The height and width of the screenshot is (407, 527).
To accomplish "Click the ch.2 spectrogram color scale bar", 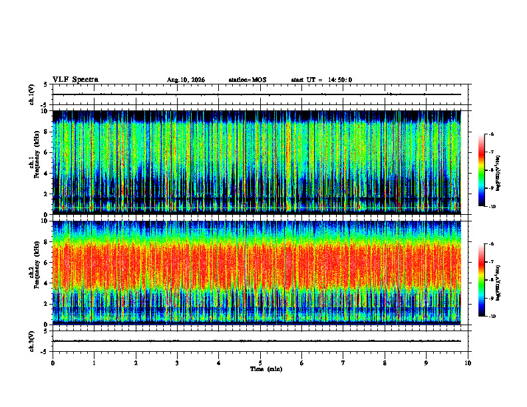I will (481, 280).
